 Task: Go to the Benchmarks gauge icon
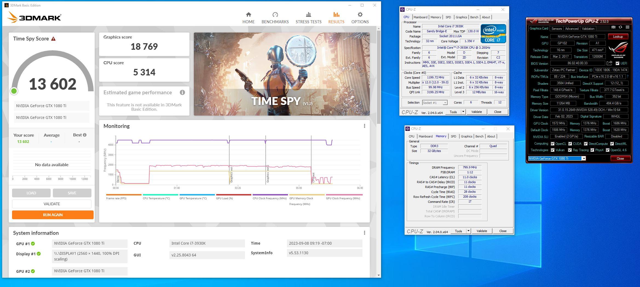[275, 14]
